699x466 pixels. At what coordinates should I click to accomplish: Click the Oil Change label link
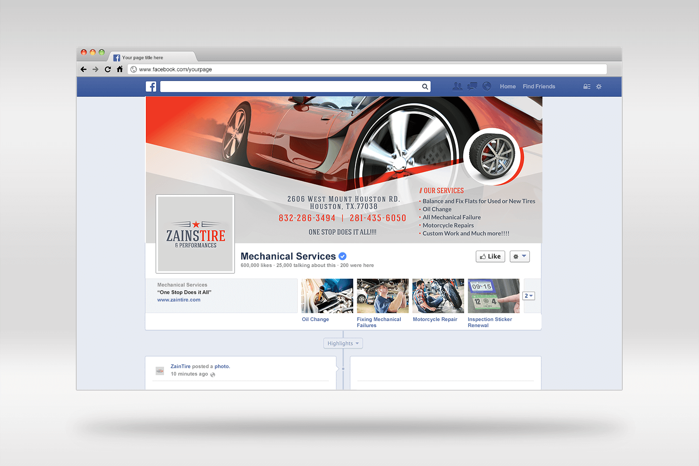(315, 320)
